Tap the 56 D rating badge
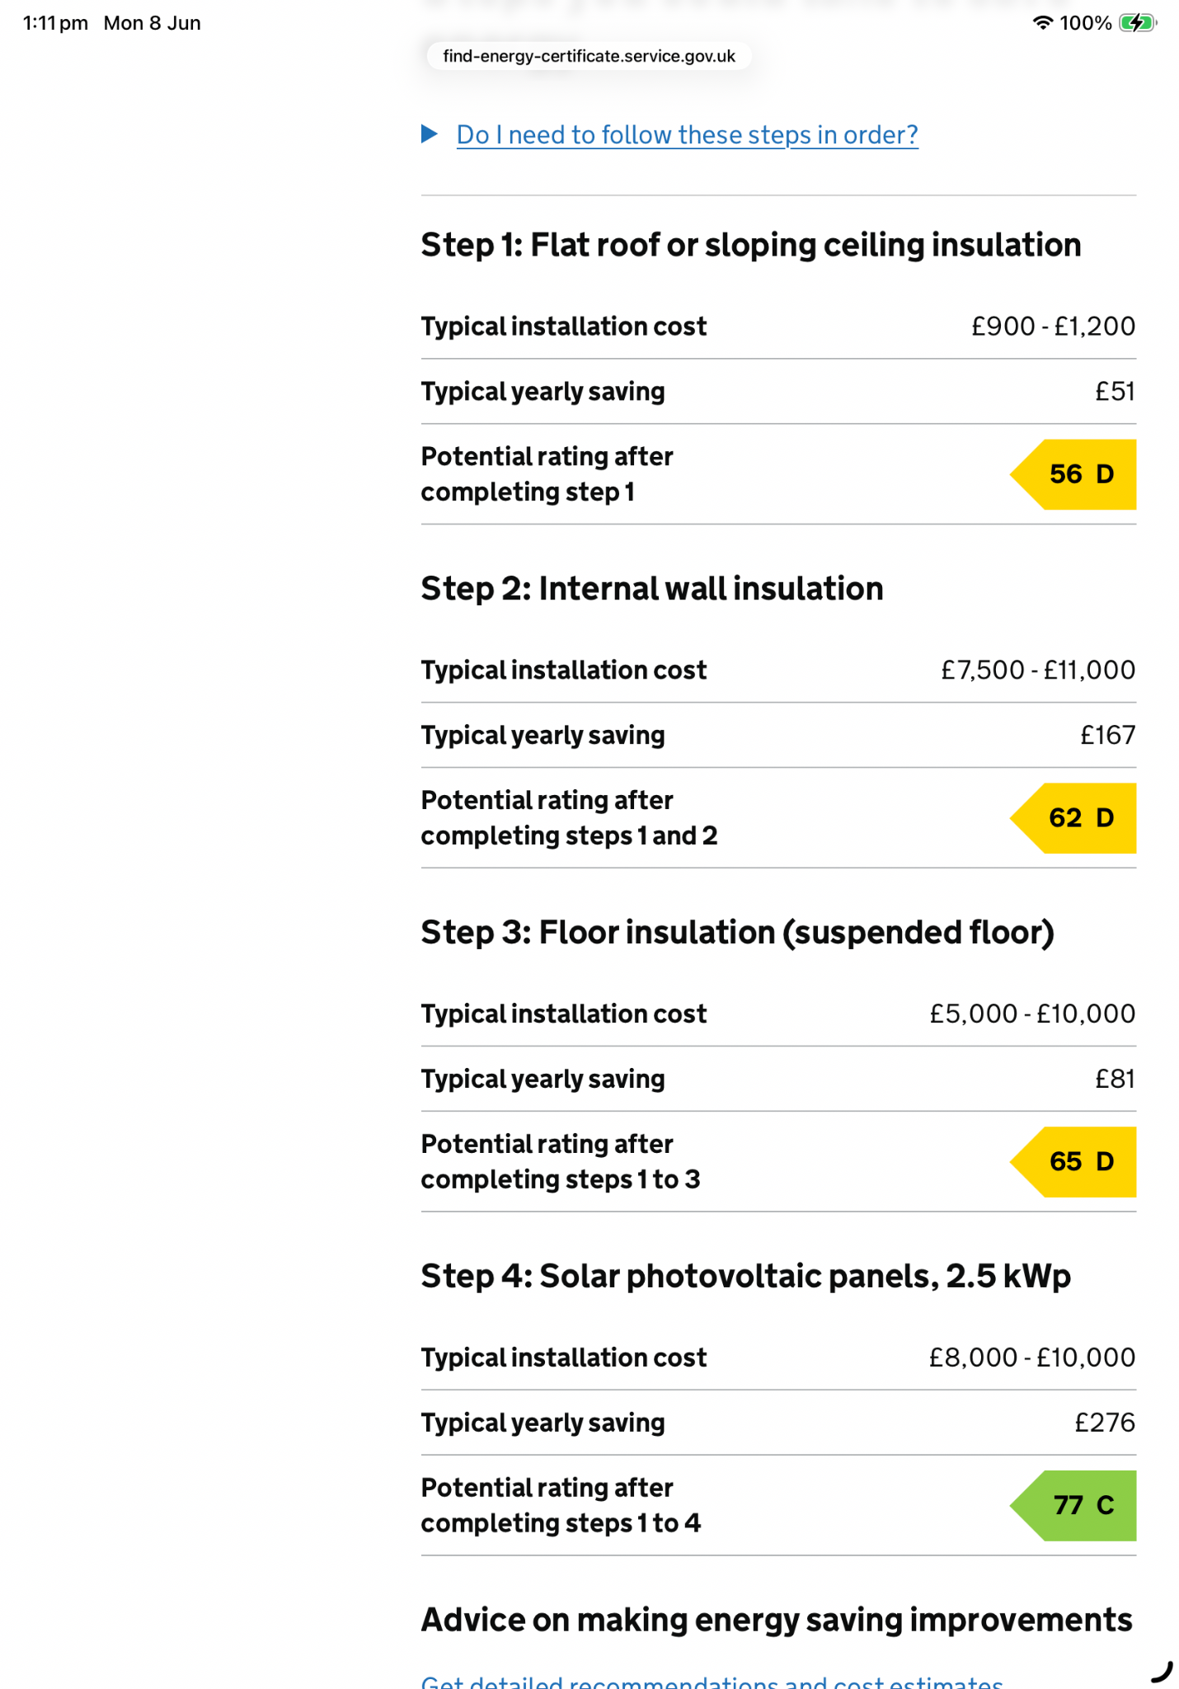The height and width of the screenshot is (1689, 1179). (1073, 474)
